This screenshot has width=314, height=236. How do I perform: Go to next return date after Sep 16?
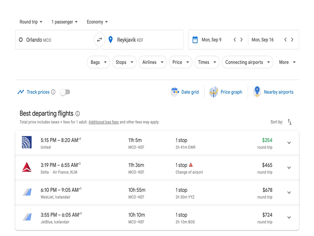coord(292,40)
